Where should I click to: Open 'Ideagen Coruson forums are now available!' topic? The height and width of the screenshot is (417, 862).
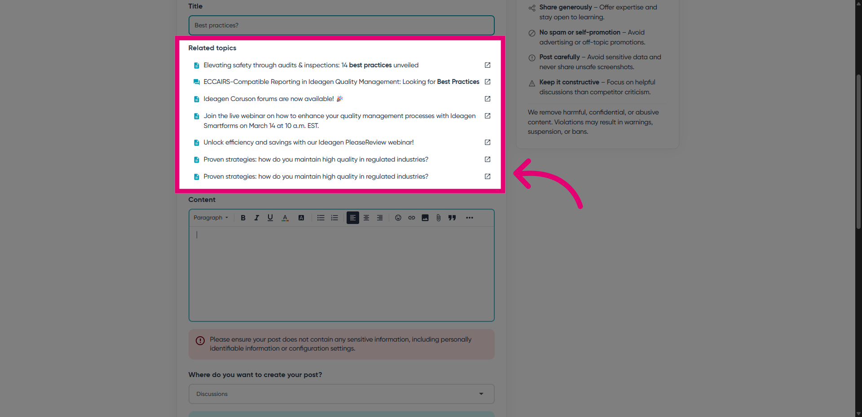(273, 99)
